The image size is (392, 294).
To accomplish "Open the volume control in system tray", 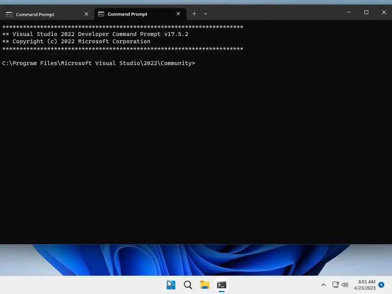I will click(x=345, y=285).
